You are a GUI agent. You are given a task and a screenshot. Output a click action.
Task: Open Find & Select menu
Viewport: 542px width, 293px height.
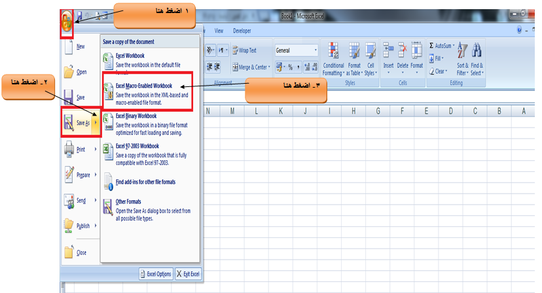click(x=477, y=59)
